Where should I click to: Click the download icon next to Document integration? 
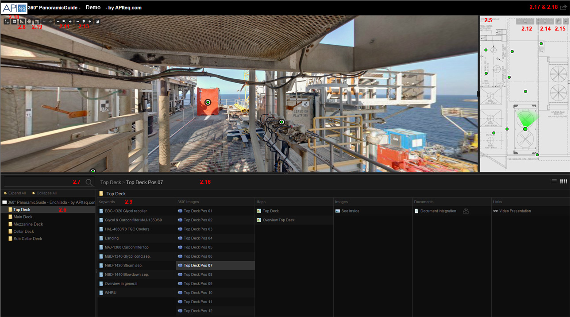click(466, 211)
